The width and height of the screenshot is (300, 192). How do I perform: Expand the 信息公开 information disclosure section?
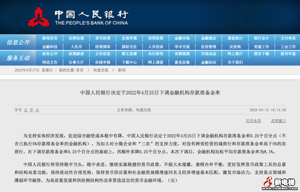click(18, 42)
